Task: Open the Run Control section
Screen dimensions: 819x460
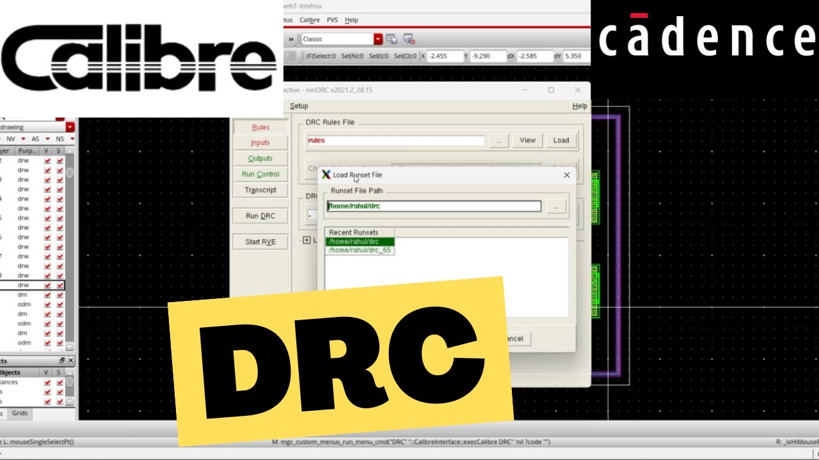Action: click(x=260, y=174)
